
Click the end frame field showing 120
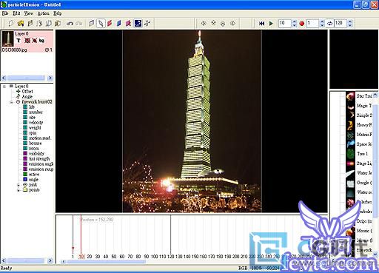click(x=341, y=24)
